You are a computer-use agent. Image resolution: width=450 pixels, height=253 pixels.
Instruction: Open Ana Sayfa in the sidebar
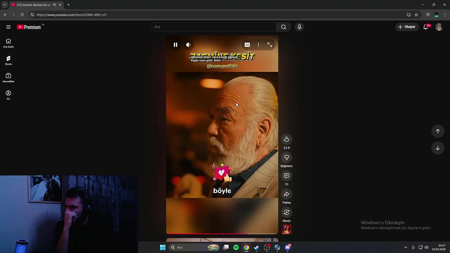pyautogui.click(x=8, y=43)
